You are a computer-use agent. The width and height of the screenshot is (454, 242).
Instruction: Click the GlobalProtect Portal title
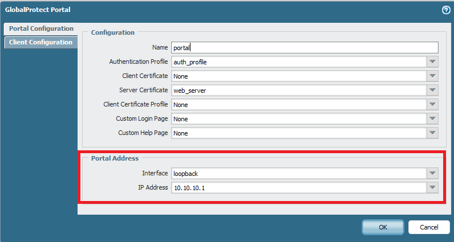click(38, 10)
